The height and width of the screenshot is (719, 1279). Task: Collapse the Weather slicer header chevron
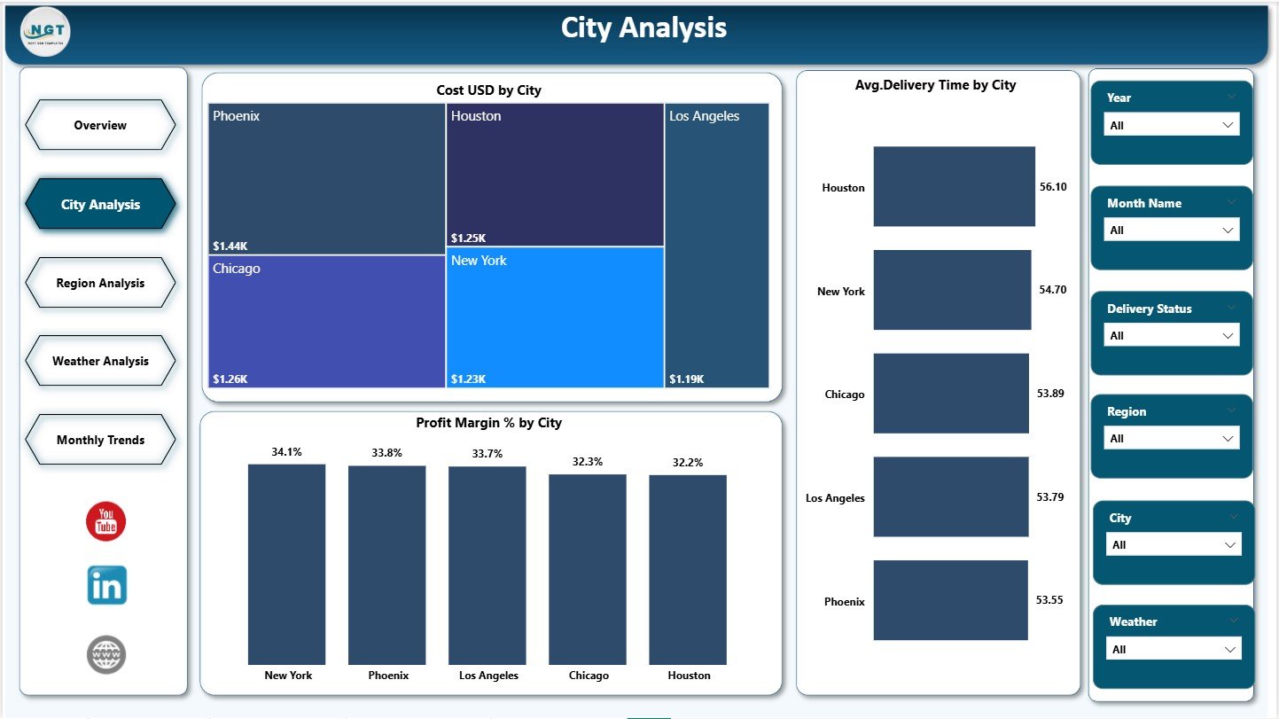pyautogui.click(x=1234, y=621)
